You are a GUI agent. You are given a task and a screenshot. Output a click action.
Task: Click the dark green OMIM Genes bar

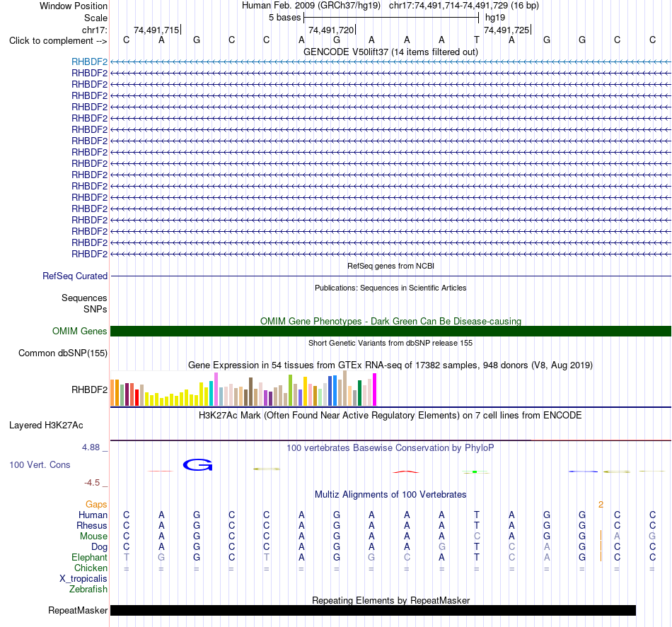coord(391,331)
